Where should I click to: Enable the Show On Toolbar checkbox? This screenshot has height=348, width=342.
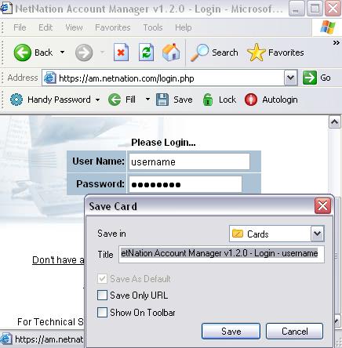(102, 312)
